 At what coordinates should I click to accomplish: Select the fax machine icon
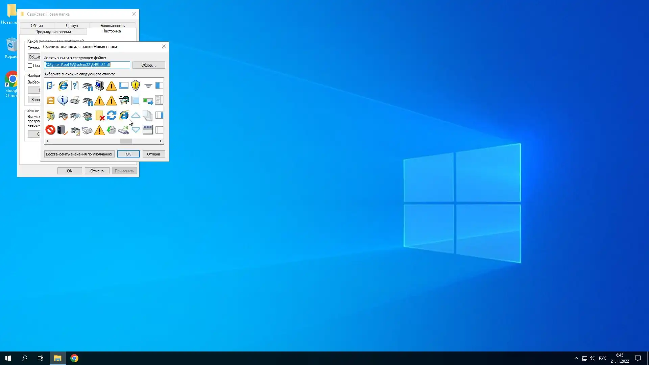87,130
